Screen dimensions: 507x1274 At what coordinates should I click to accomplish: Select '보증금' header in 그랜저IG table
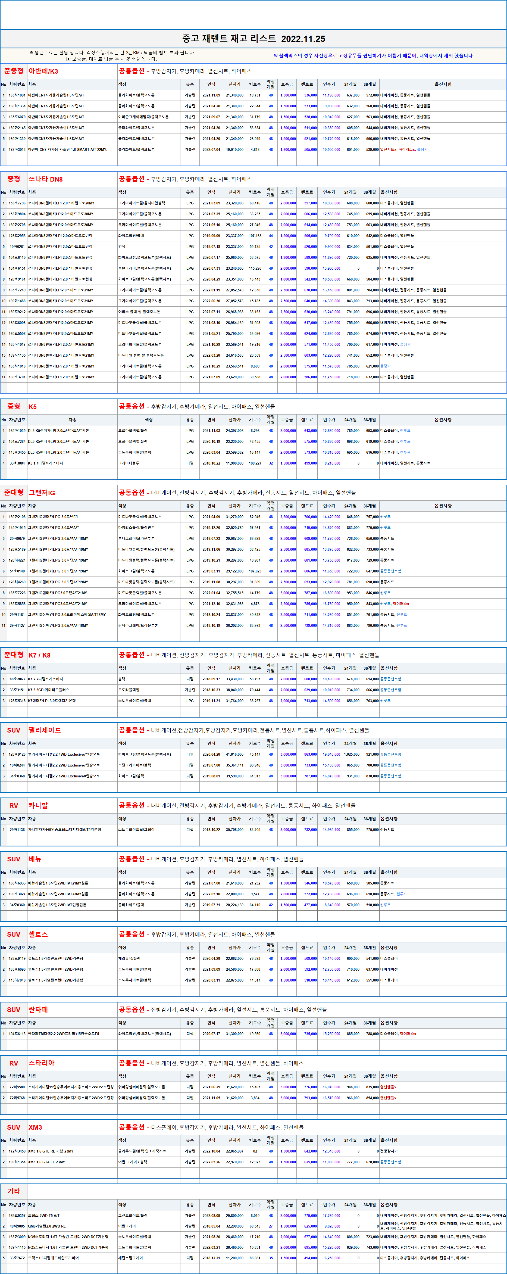point(287,506)
